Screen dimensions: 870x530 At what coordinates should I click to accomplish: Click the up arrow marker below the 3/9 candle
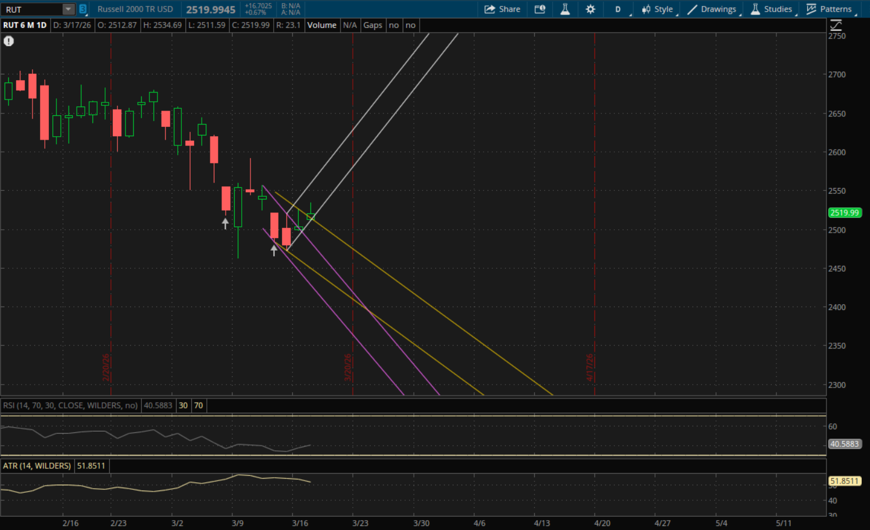[225, 223]
